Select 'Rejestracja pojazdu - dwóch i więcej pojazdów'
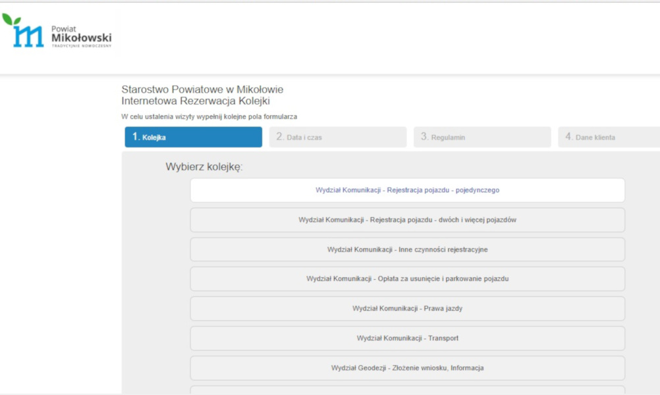The image size is (660, 395). coord(407,220)
